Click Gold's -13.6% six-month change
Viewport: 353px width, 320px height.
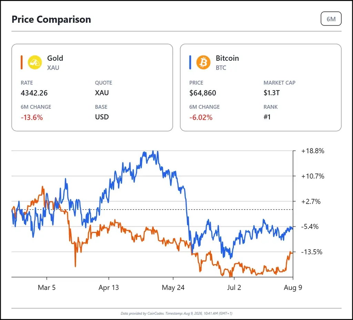tap(32, 117)
